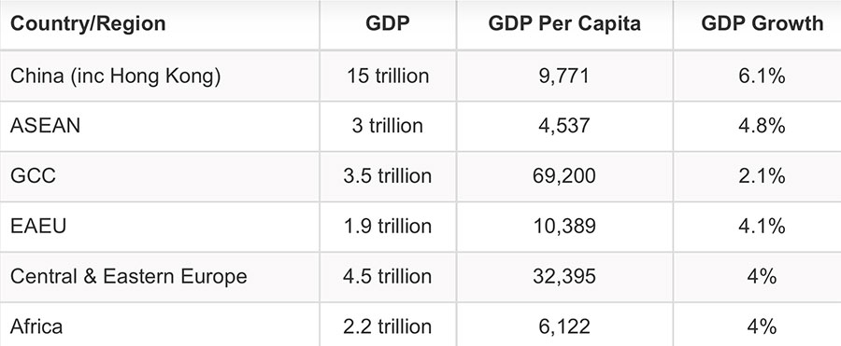Click the 32,395 per capita value
This screenshot has height=346, width=841.
click(564, 276)
